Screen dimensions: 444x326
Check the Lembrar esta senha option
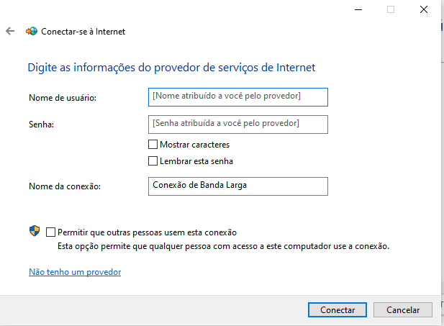click(x=153, y=161)
